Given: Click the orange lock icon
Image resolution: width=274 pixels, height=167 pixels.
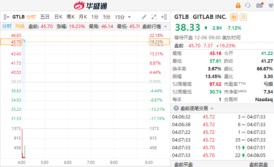Looking at the screenshot, I should click(238, 5).
